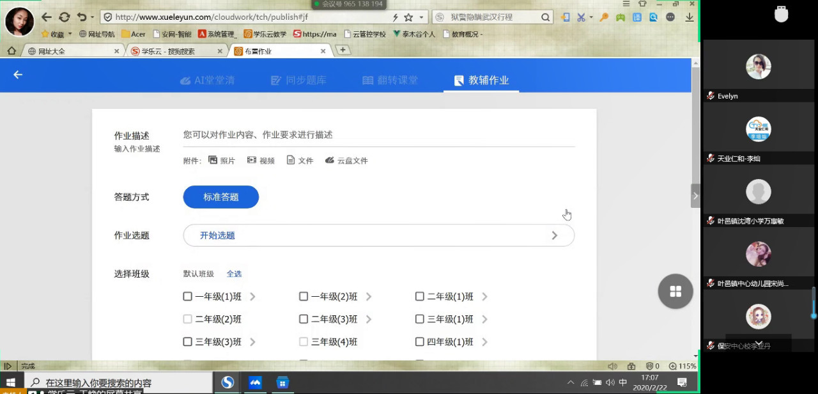The height and width of the screenshot is (394, 818).
Task: Click the 标准答题 button
Action: coord(220,197)
